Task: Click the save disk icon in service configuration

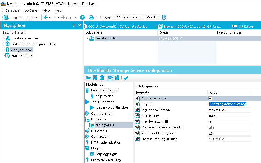Action: coord(95,78)
